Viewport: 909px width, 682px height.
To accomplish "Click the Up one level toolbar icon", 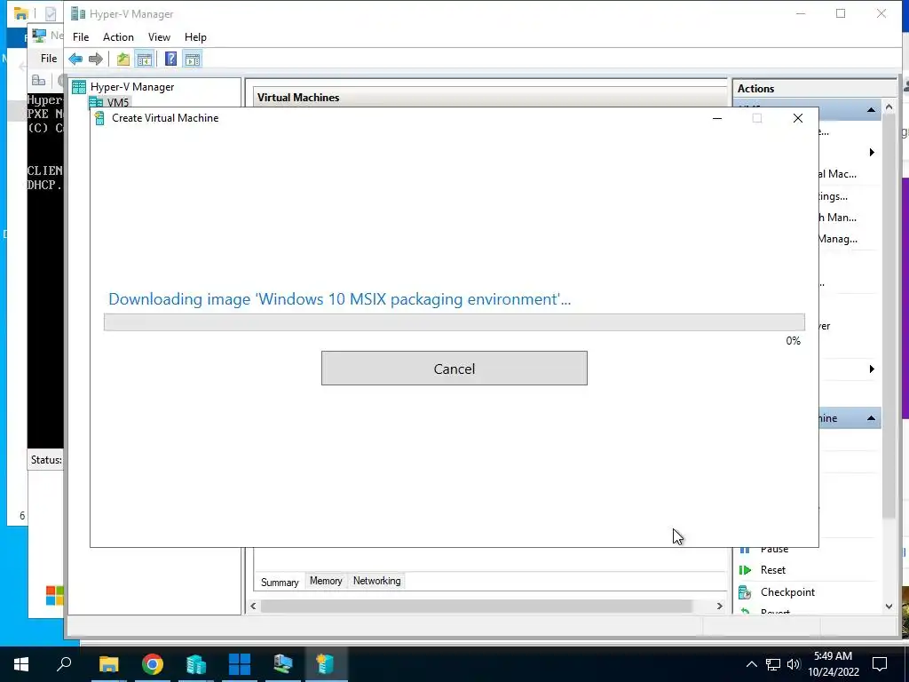I will (x=123, y=59).
